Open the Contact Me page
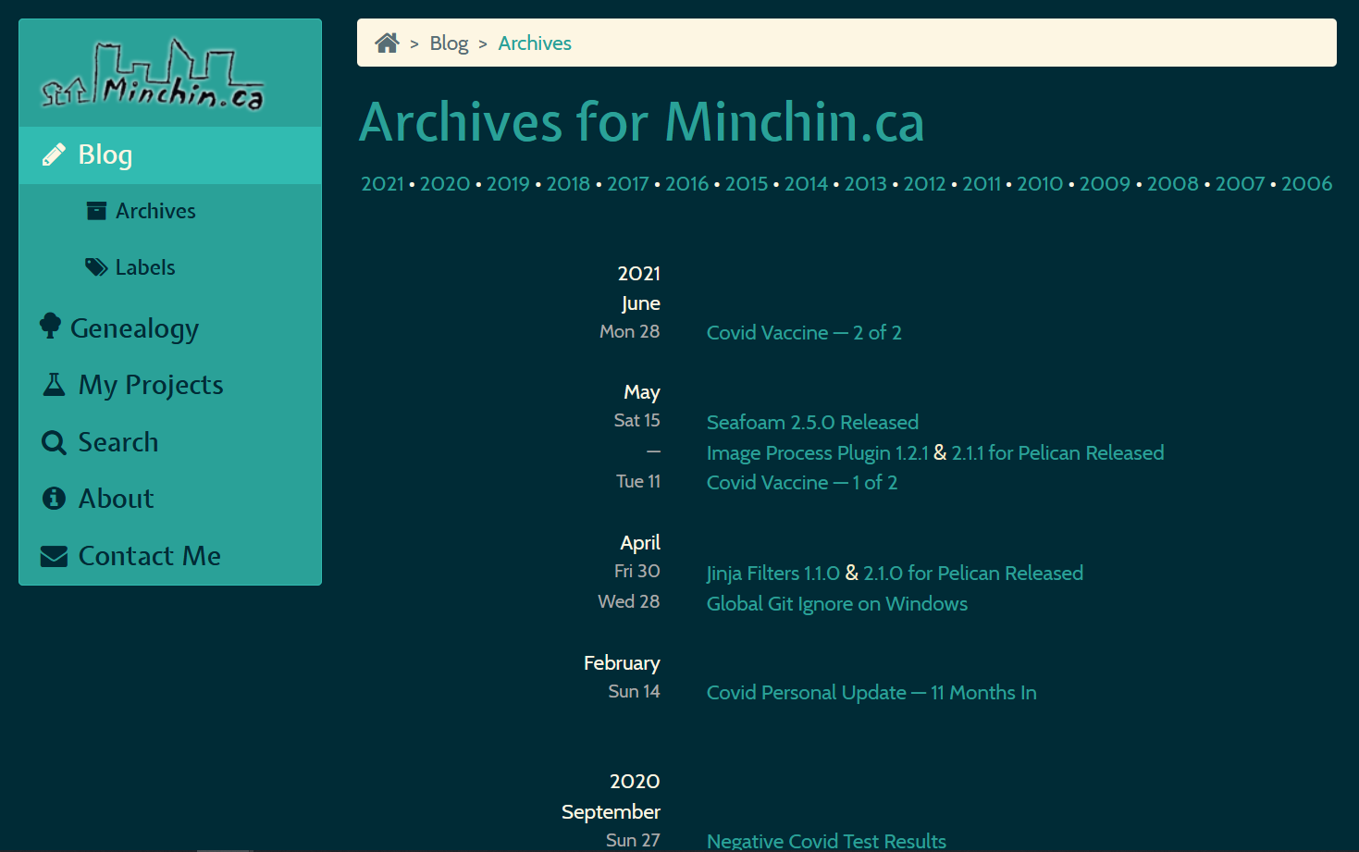Screen dimensions: 1359x852 (150, 556)
